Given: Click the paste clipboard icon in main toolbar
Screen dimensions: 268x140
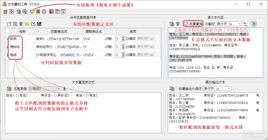Looking at the screenshot, I should coord(19,12).
